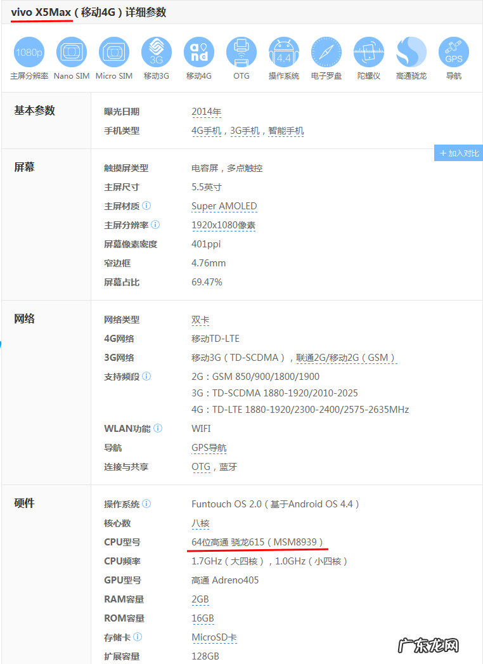The image size is (483, 664).
Task: Click the 3G：TD-SCDMA band line
Action: click(x=274, y=393)
